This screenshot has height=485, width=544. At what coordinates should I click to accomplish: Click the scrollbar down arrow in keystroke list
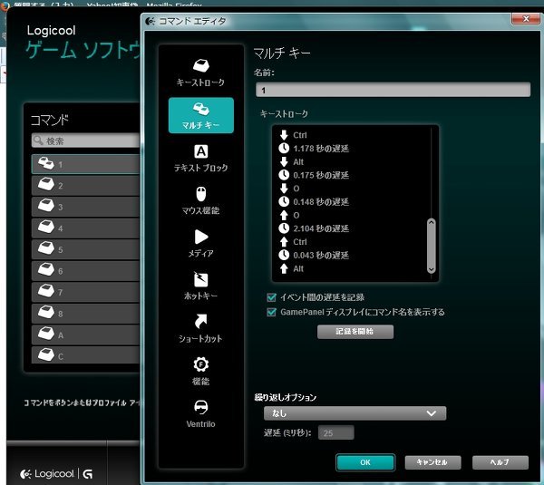point(432,269)
